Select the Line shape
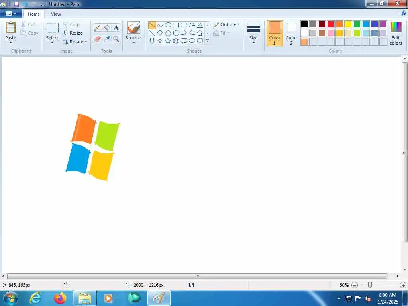 point(152,25)
